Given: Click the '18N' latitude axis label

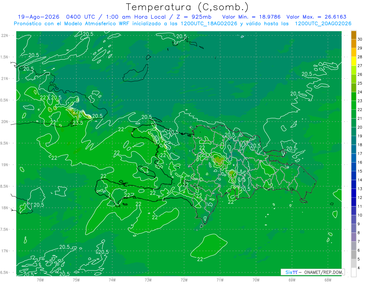Looking at the screenshot, I should pyautogui.click(x=5, y=208).
